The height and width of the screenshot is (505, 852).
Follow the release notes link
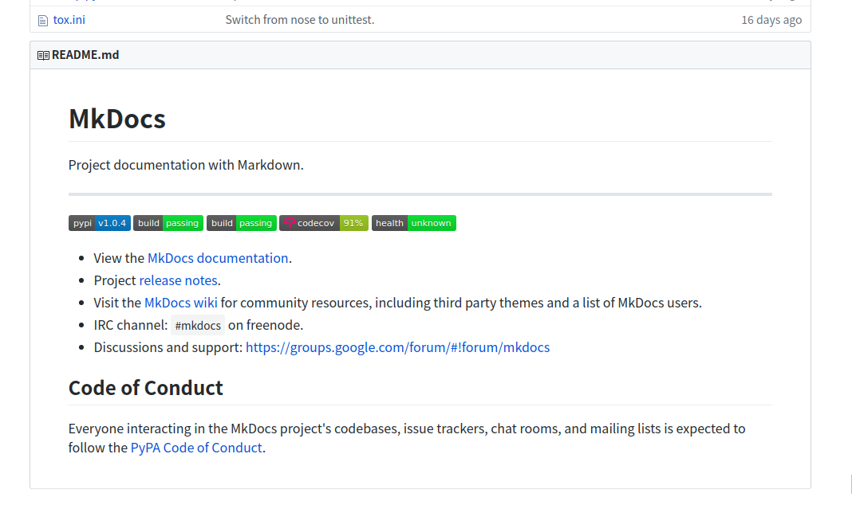pos(178,280)
